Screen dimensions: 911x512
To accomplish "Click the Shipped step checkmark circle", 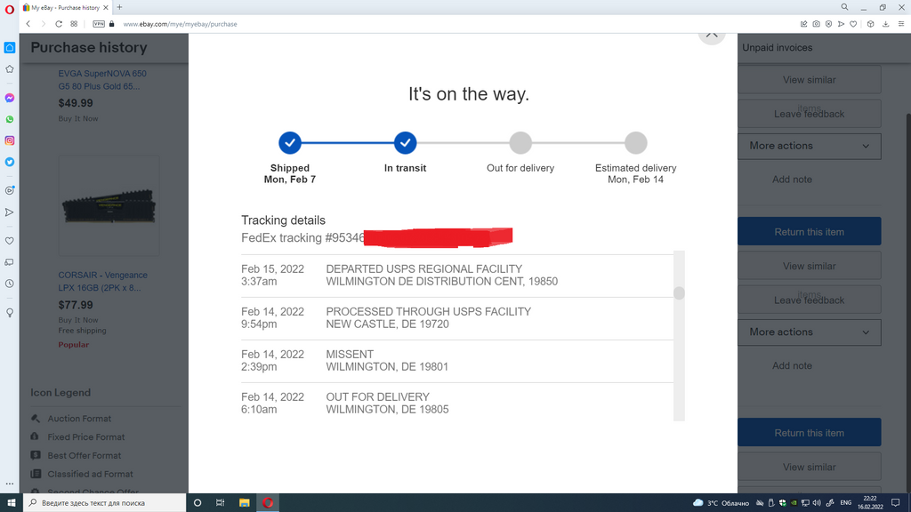I will coord(290,143).
